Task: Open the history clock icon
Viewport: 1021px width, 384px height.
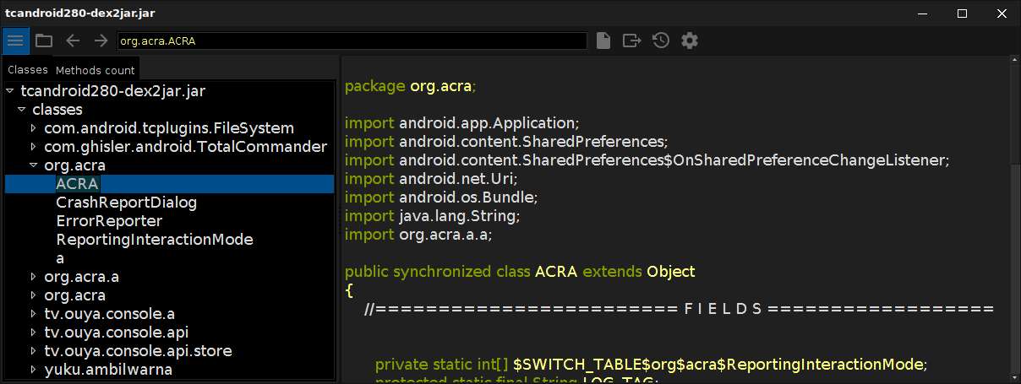Action: (x=661, y=41)
